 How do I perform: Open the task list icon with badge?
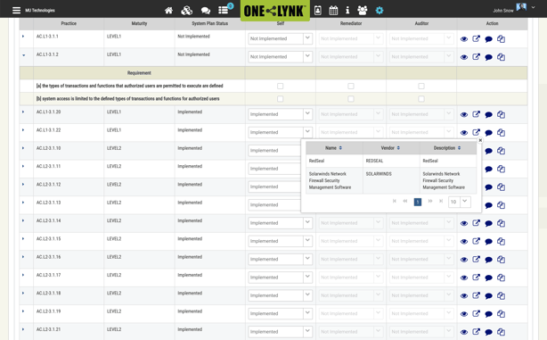224,10
